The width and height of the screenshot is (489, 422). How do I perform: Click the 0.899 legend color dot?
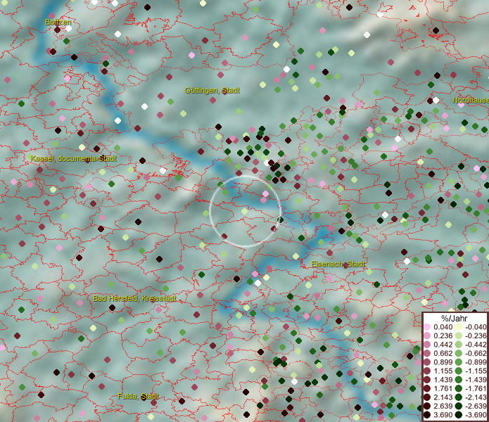tap(427, 362)
